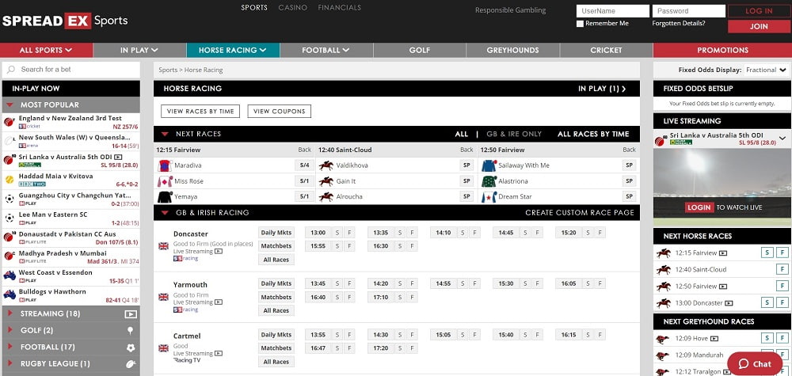Viewport: 792px width, 376px height.
Task: Open Fixed Odds Display Fractional dropdown
Action: [766, 70]
